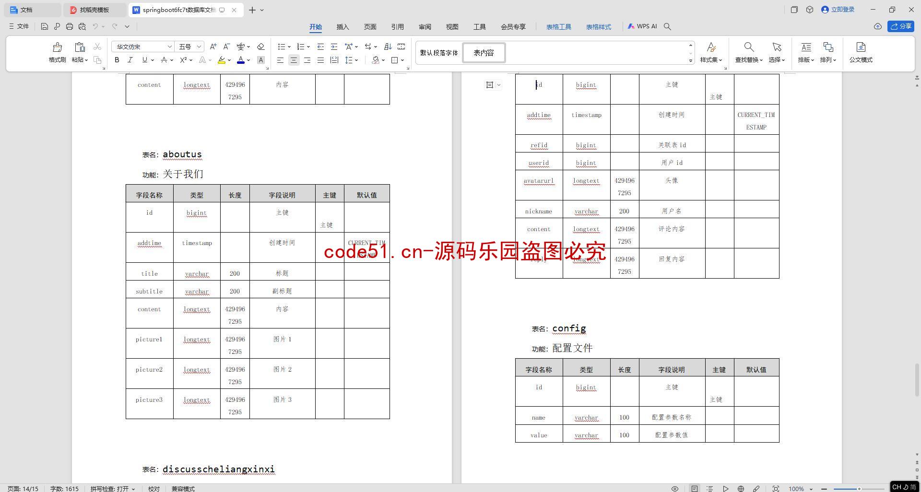
Task: Click the Increase font size icon
Action: [213, 47]
